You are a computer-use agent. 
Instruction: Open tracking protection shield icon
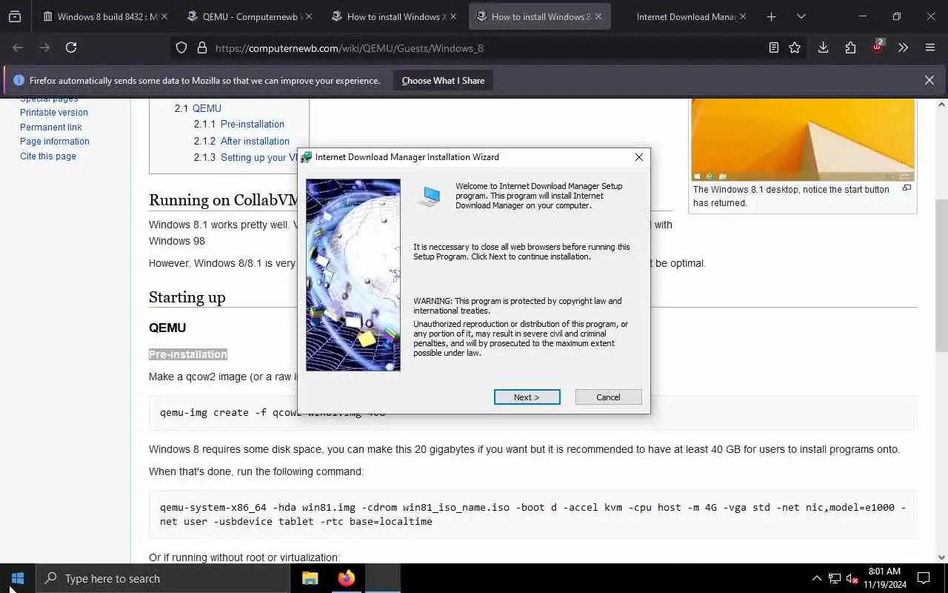click(x=181, y=47)
